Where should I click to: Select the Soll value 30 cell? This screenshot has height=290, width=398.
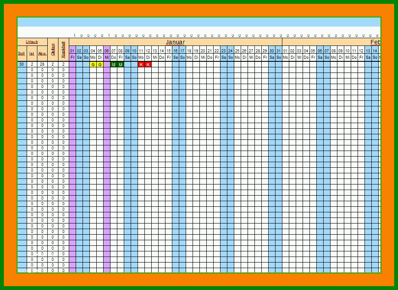pyautogui.click(x=22, y=64)
